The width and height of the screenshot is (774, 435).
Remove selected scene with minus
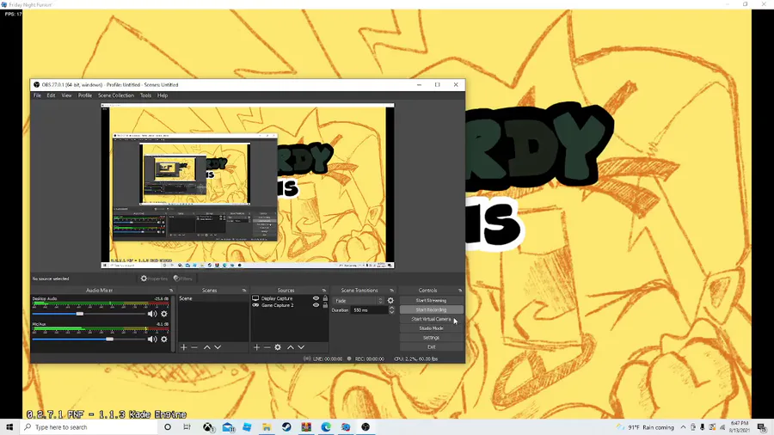194,347
